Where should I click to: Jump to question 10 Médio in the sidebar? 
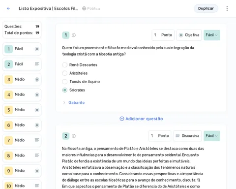coord(22,185)
